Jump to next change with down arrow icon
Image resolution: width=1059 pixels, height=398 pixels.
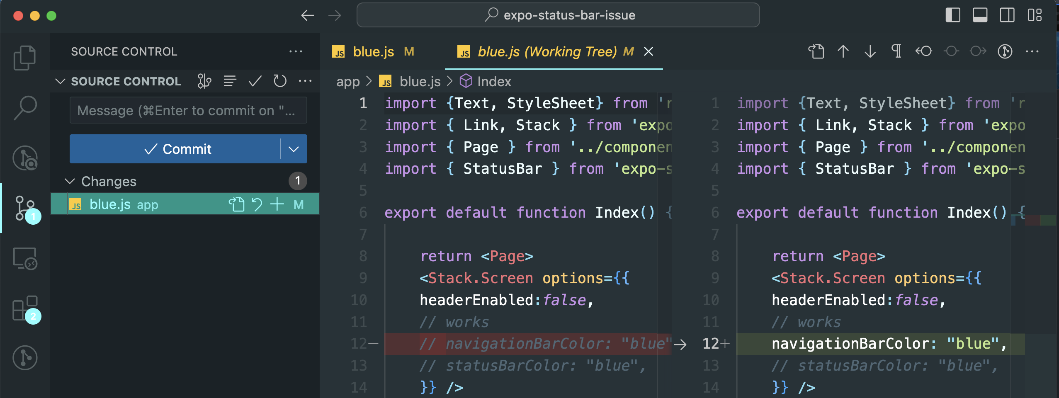coord(870,51)
